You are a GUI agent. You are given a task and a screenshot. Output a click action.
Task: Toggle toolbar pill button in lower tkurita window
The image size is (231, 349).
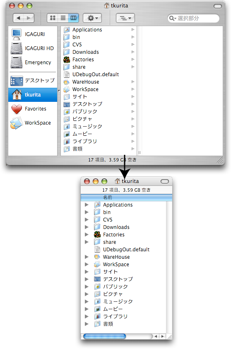pyautogui.click(x=165, y=181)
